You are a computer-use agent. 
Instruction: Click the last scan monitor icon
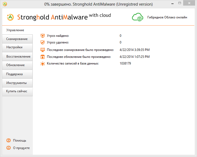click(42, 50)
